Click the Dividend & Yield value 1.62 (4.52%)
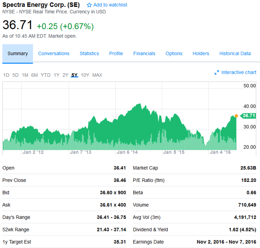 click(x=243, y=230)
